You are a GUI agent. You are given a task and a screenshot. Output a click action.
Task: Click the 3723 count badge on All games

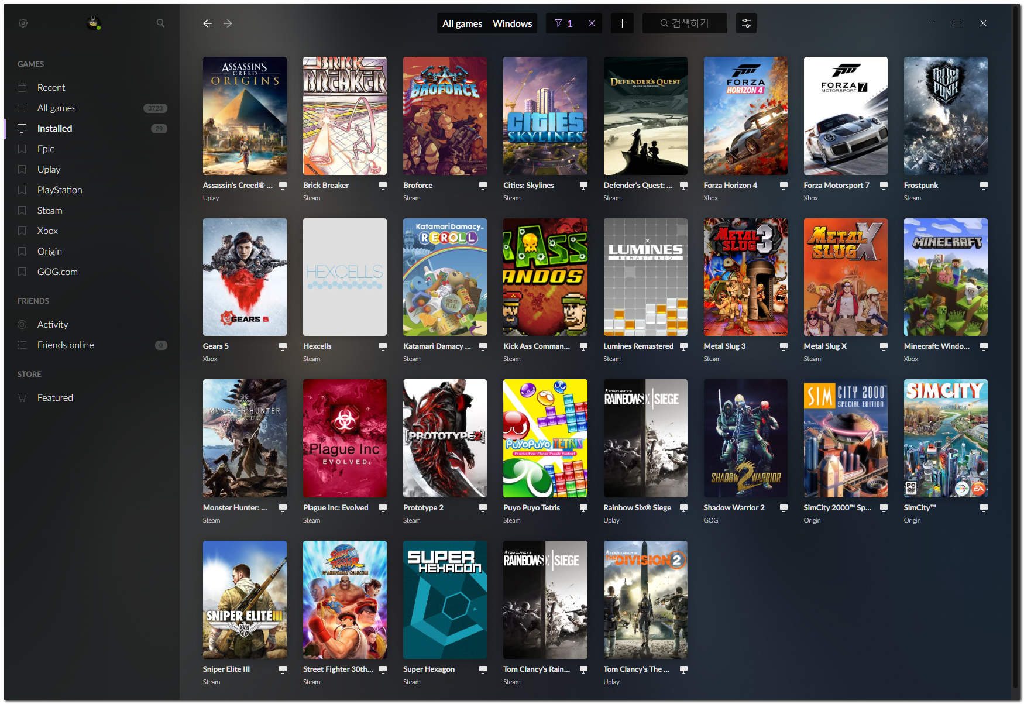tap(155, 108)
